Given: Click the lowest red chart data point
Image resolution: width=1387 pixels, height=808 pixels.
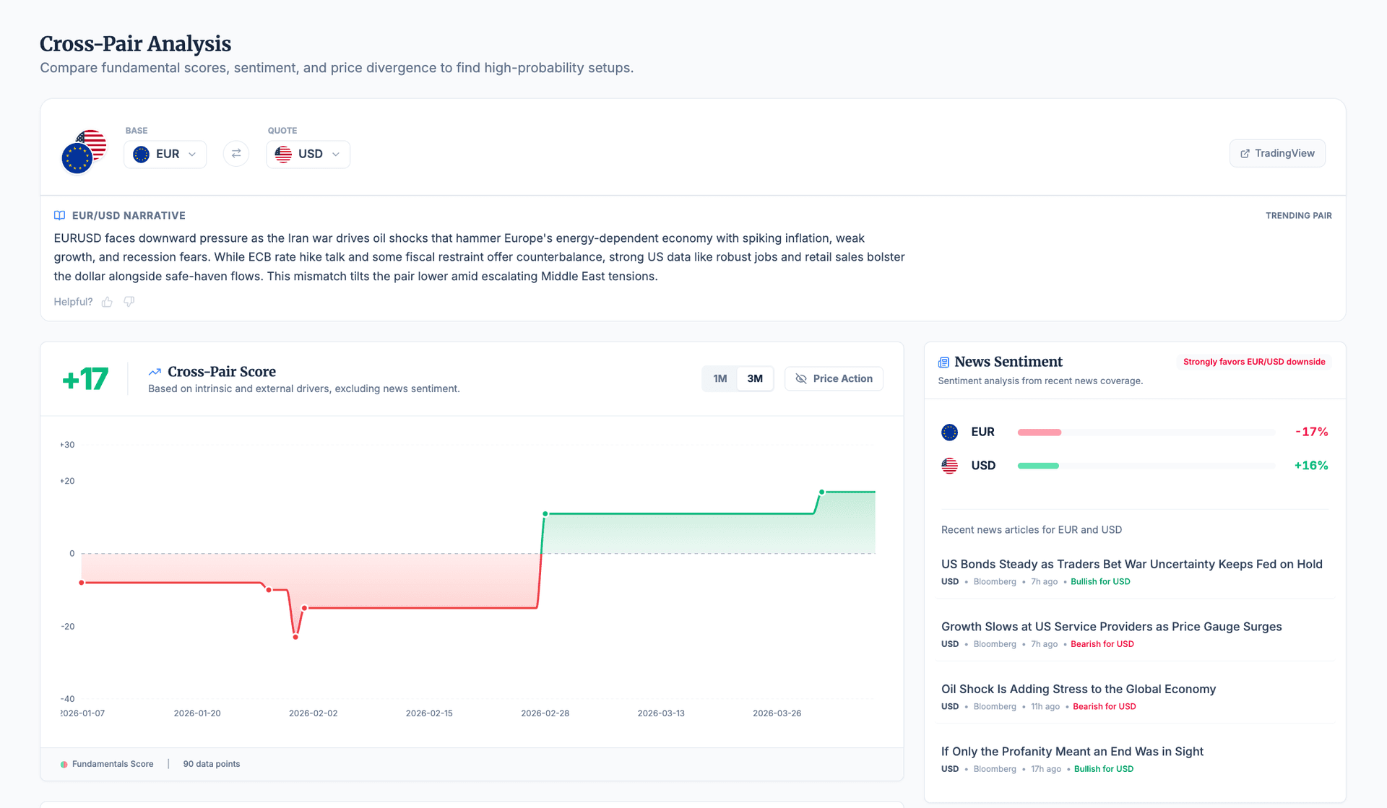Looking at the screenshot, I should (295, 637).
